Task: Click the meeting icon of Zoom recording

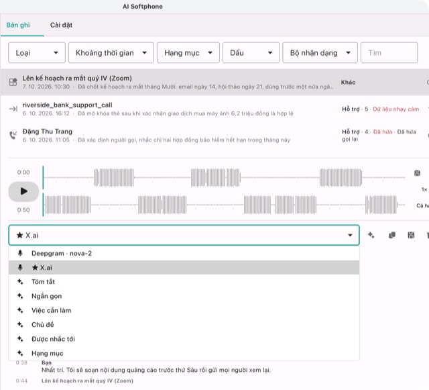Action: [x=13, y=82]
